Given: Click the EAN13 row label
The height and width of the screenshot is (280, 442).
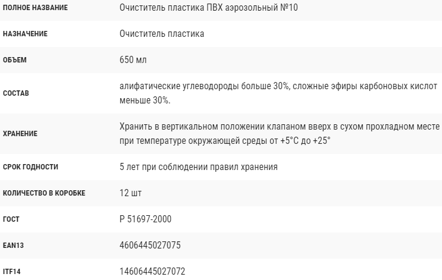Looking at the screenshot, I should click(x=13, y=246).
